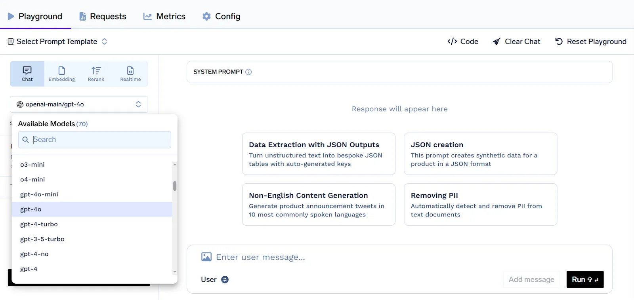Click the system prompt info icon
634x300 pixels.
248,72
